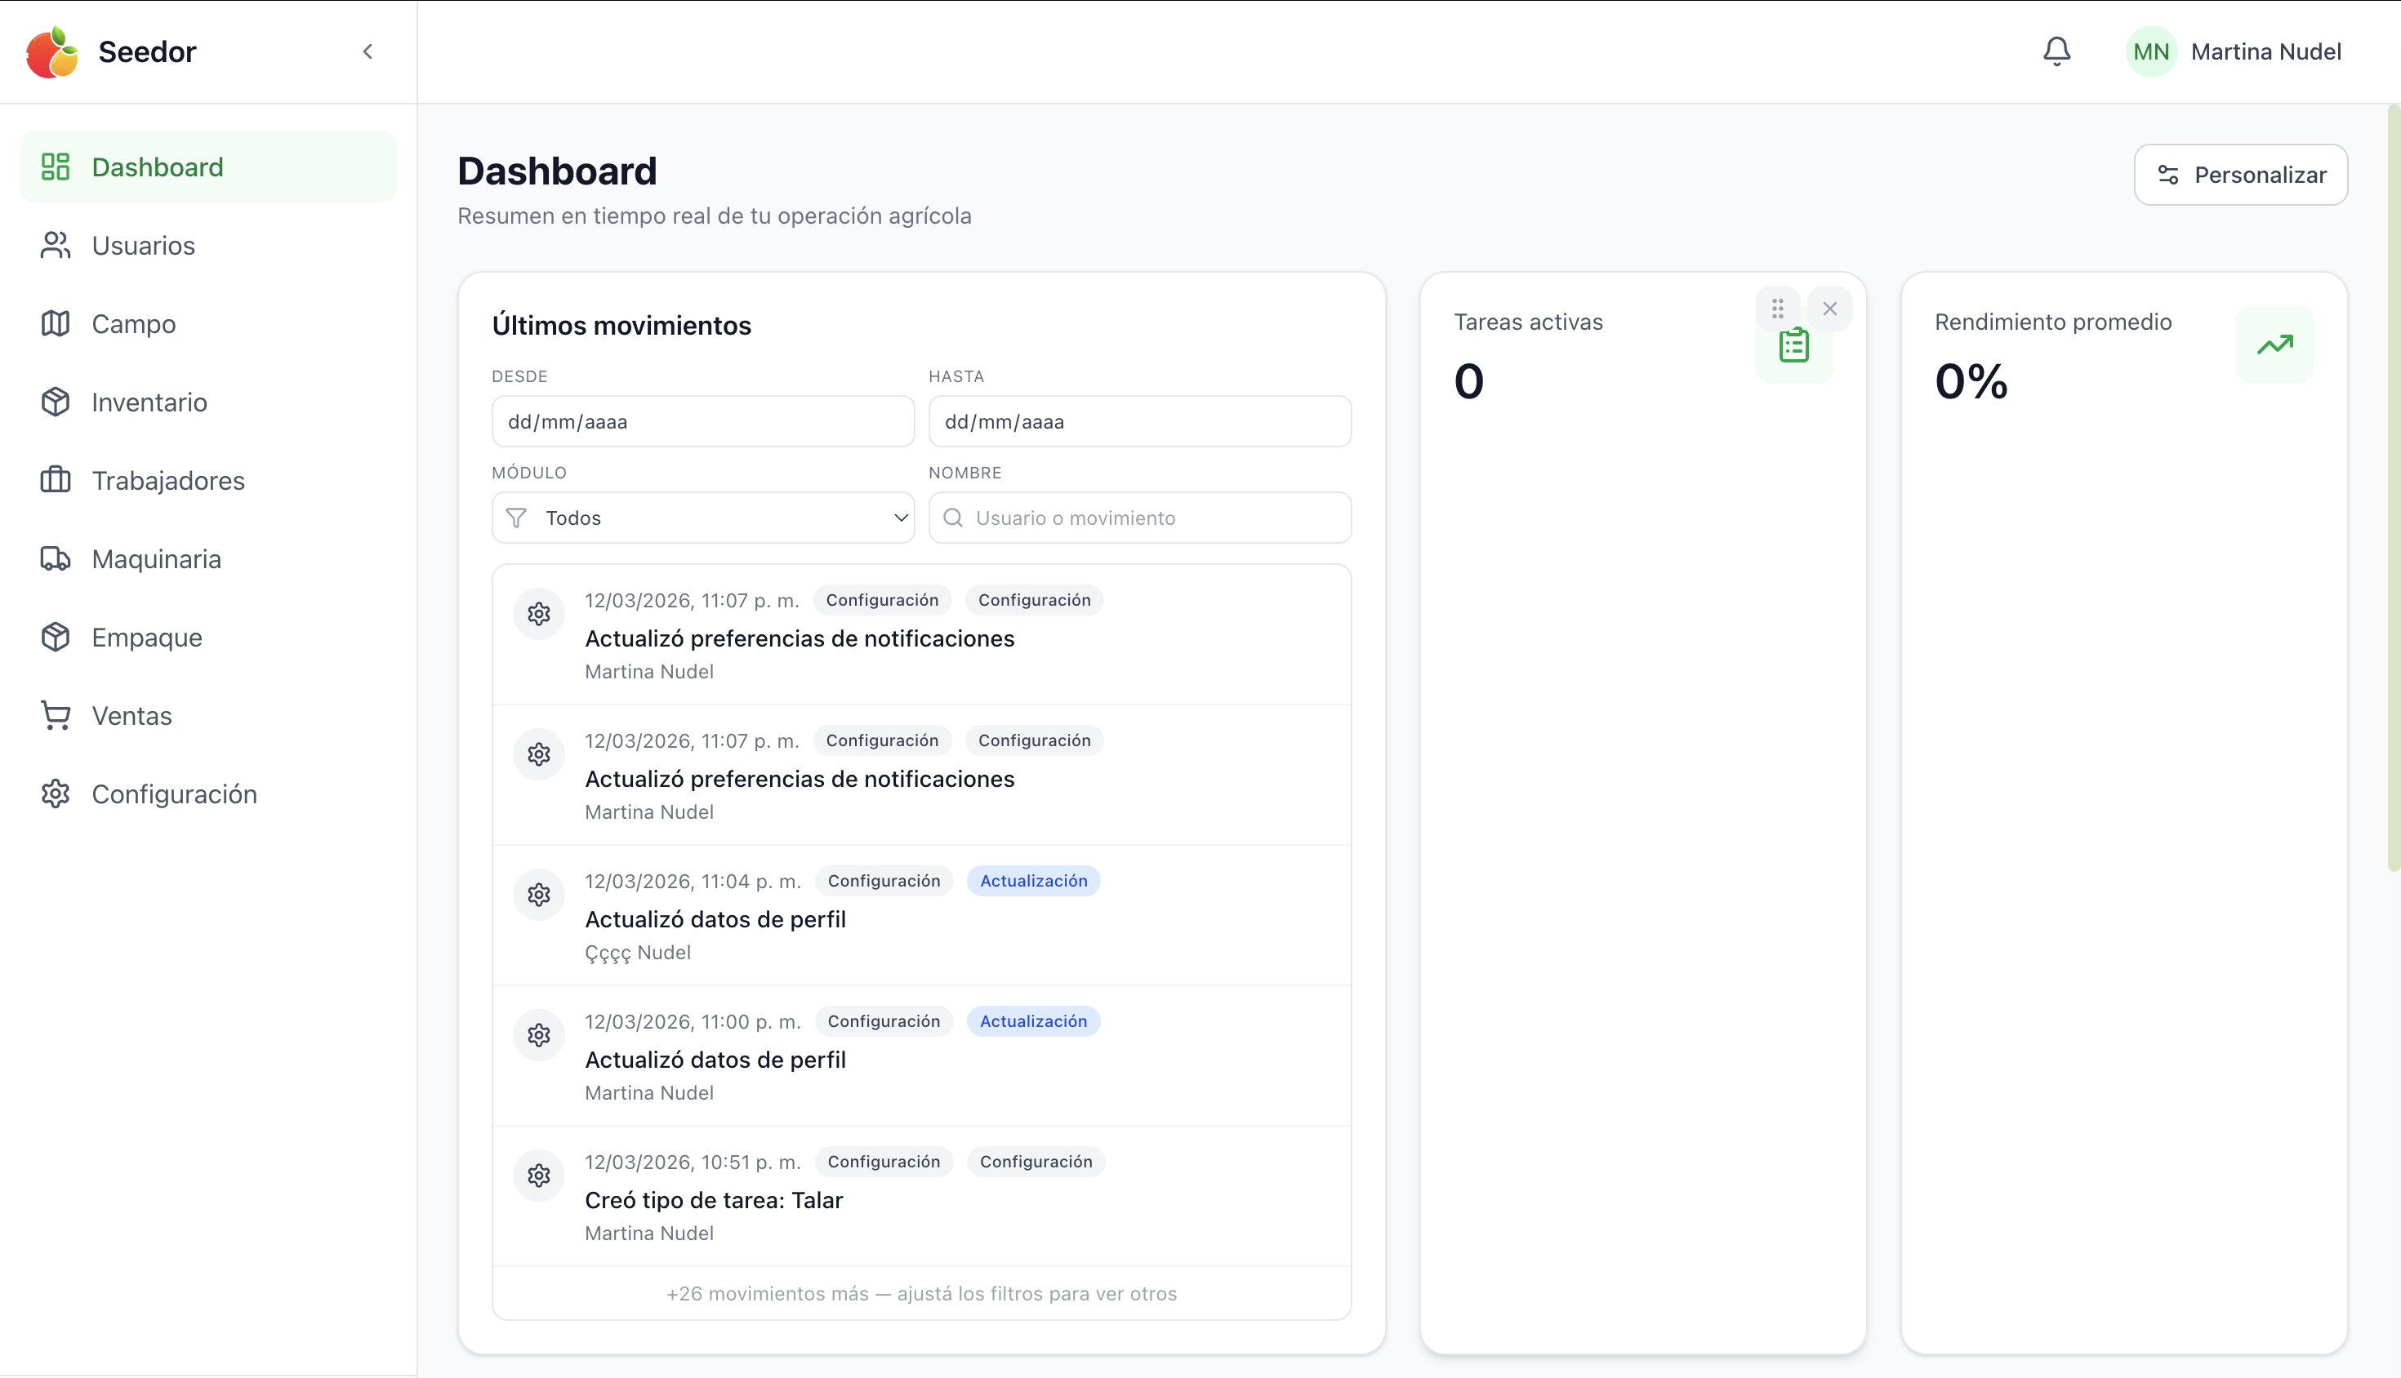Viewport: 2401px width, 1378px height.
Task: Remove the Tareas activas widget
Action: point(1829,309)
